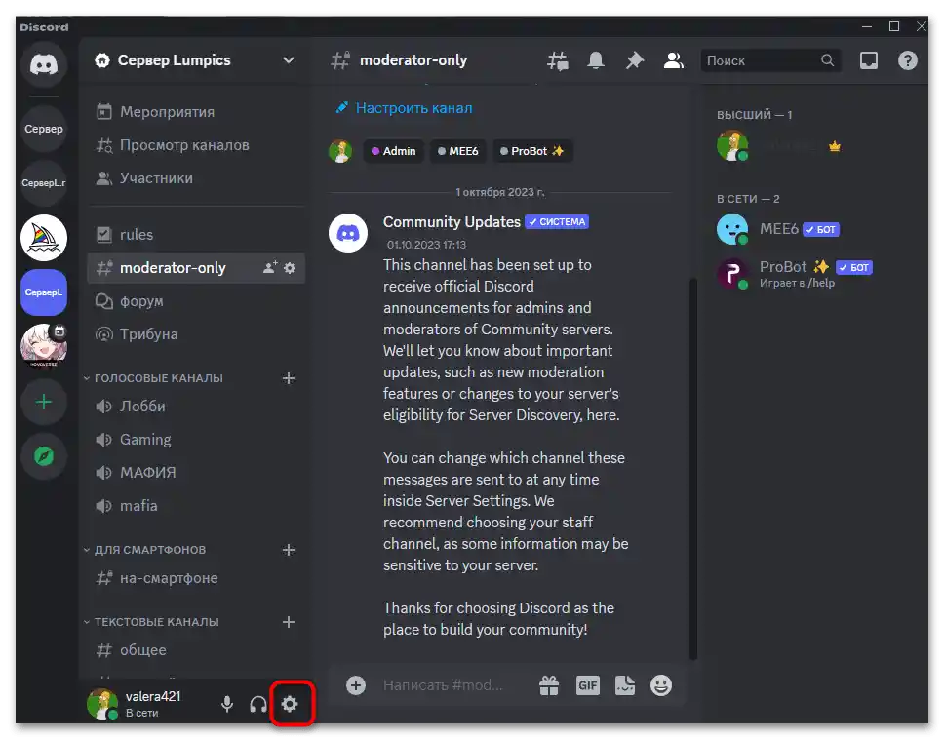Add a server with green plus icon
Screen dimensions: 944x739
point(43,402)
